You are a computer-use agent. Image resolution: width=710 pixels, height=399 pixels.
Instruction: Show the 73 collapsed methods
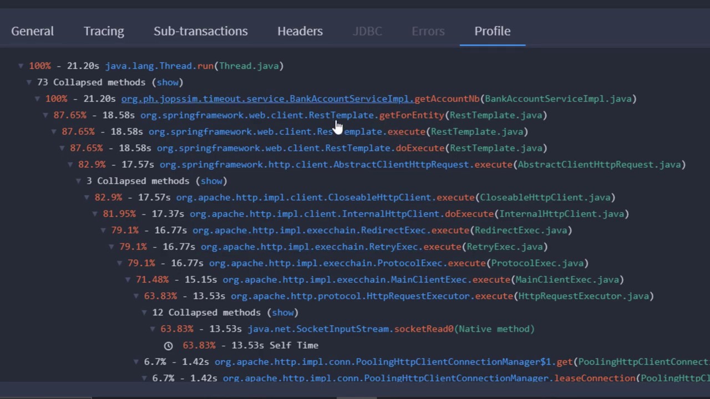(167, 82)
